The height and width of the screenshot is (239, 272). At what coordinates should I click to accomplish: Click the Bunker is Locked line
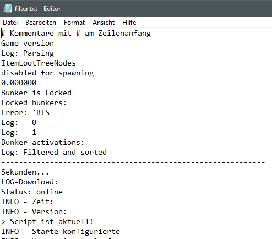point(36,93)
